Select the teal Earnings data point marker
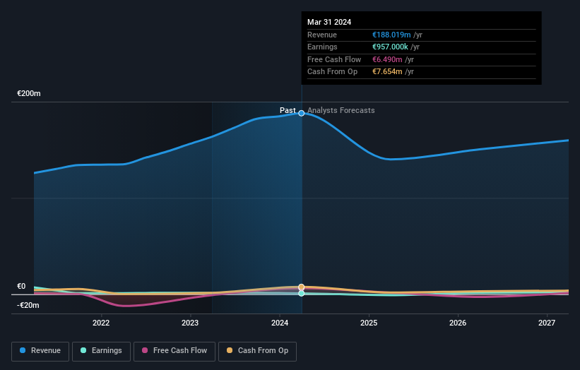Screen dimensions: 580x370 (302, 293)
